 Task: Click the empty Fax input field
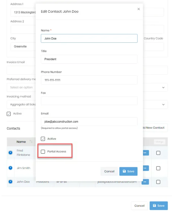pyautogui.click(x=89, y=101)
